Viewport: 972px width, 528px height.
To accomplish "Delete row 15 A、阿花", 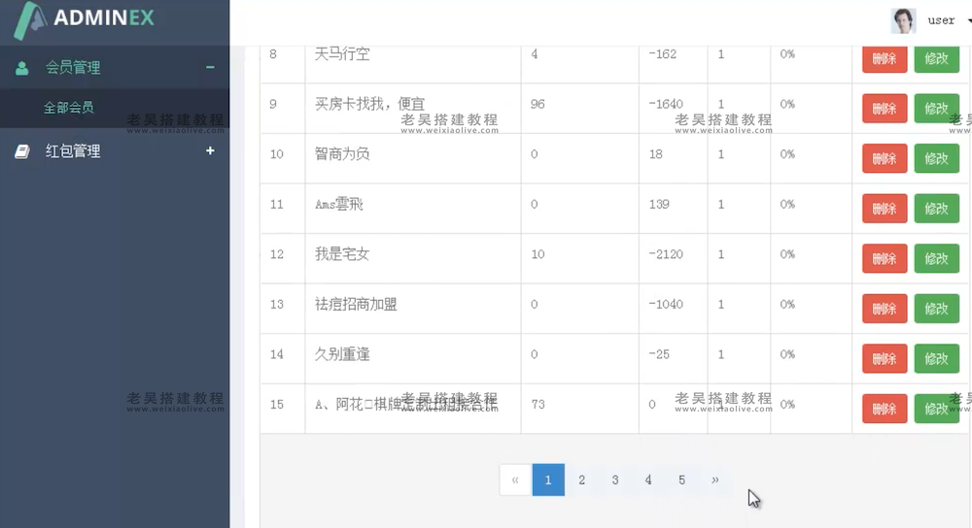I will (885, 409).
